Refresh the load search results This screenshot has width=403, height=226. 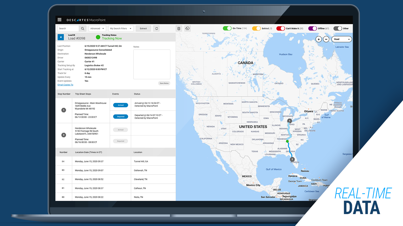pos(156,28)
